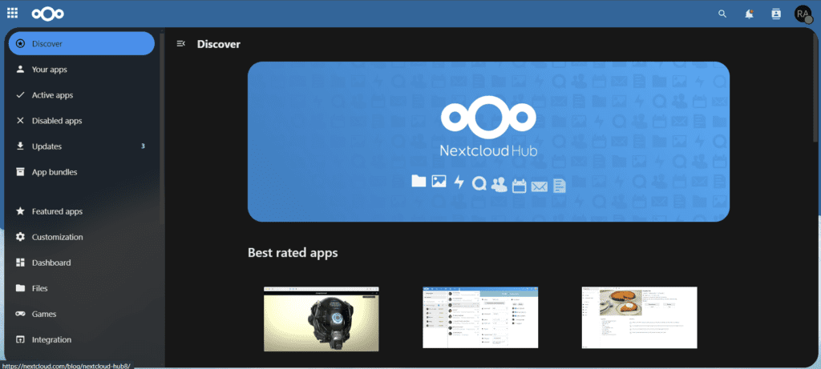Open App bundles section
Screen dimensions: 821x369
pyautogui.click(x=82, y=172)
